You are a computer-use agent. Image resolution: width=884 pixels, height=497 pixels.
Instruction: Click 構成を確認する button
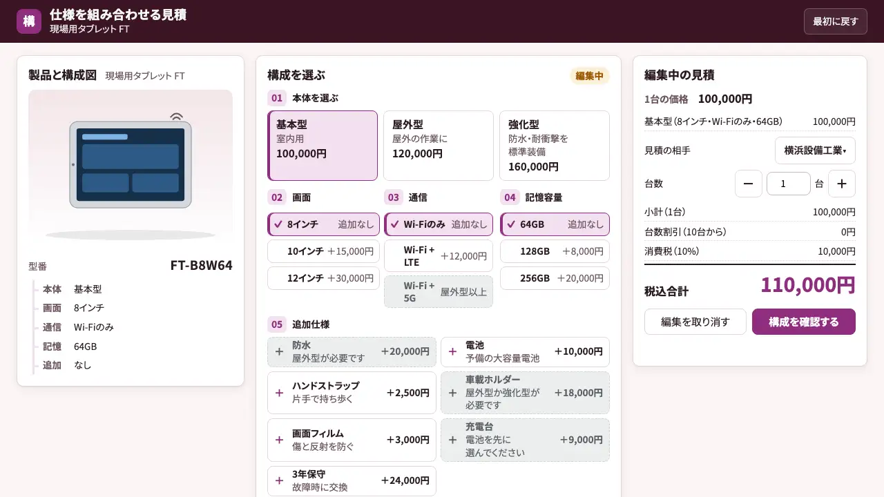point(804,322)
